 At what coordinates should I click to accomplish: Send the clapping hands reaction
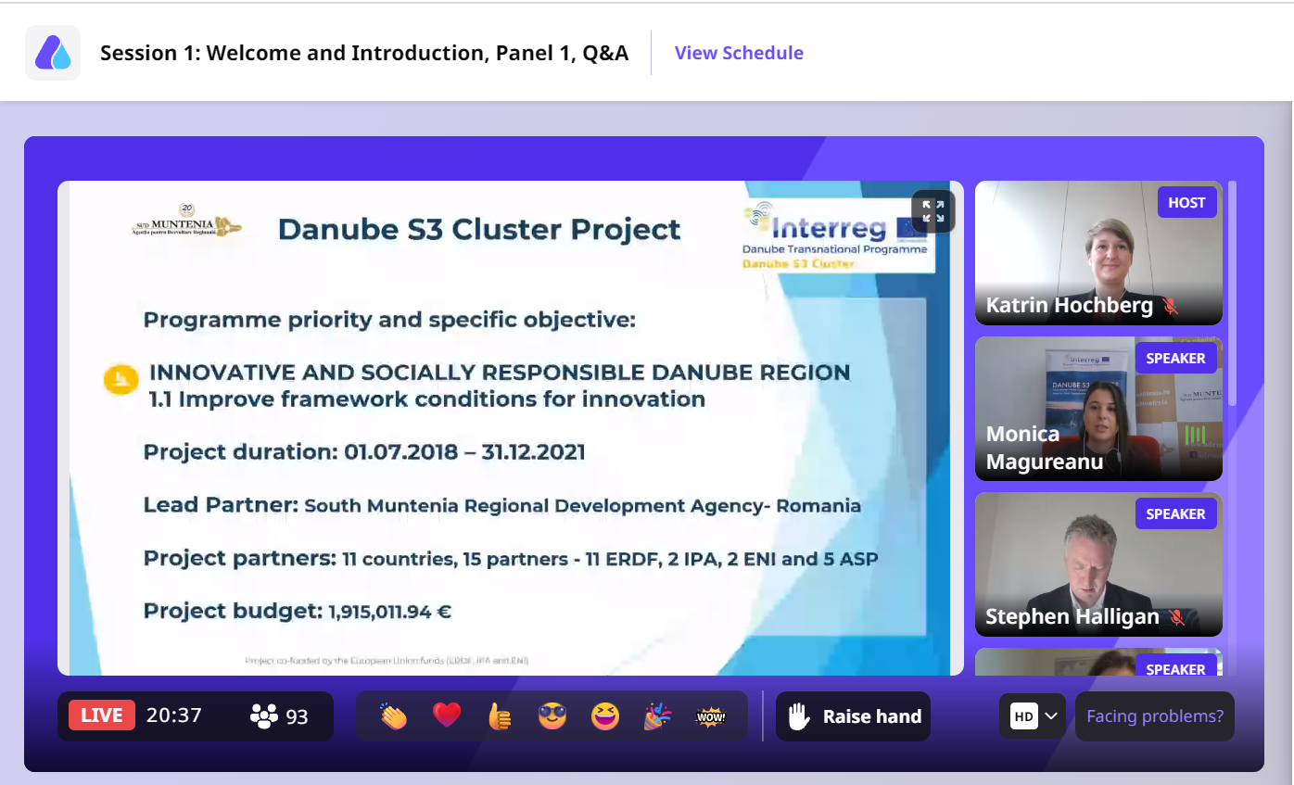393,715
